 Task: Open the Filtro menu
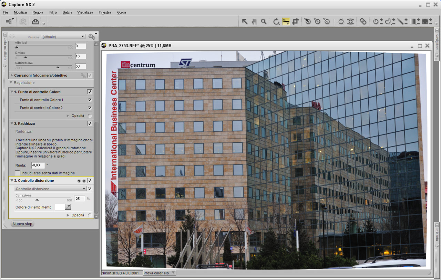(x=53, y=12)
